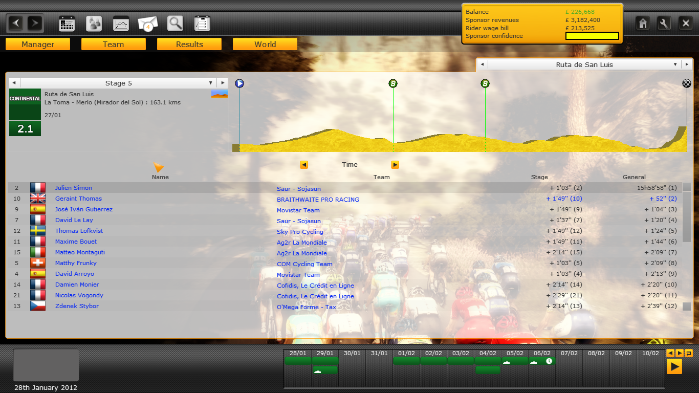Select the 06/02 race event in timeline
This screenshot has height=393, width=699.
542,361
